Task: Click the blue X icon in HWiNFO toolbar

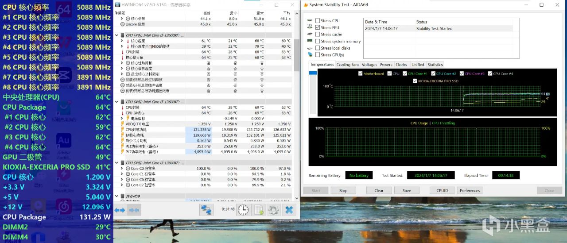Action: 289,210
